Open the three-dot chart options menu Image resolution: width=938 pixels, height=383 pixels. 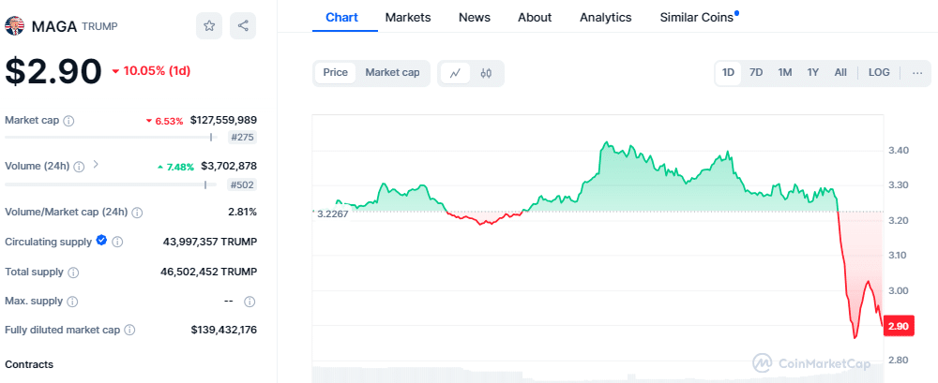click(x=917, y=73)
